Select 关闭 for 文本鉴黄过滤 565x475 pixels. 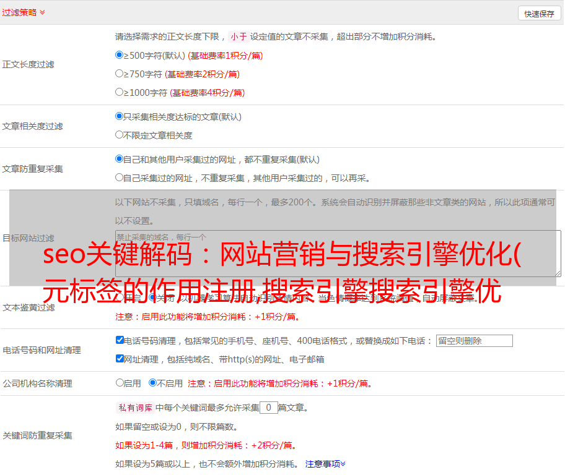click(x=153, y=297)
